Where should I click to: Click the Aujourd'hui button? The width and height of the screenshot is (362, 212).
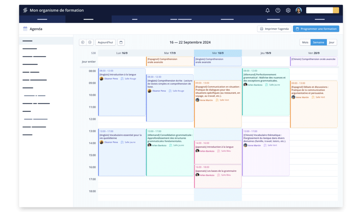click(105, 42)
